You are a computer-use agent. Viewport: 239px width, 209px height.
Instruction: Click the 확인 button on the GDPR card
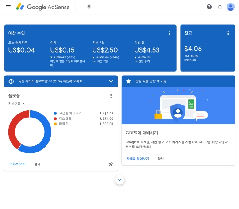coord(161,159)
